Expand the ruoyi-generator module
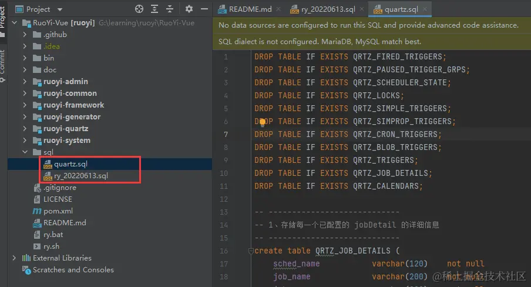The width and height of the screenshot is (531, 287). (25, 116)
